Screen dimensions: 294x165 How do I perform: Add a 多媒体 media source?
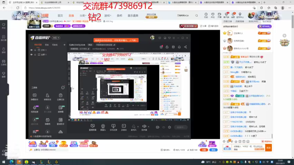coord(124,127)
